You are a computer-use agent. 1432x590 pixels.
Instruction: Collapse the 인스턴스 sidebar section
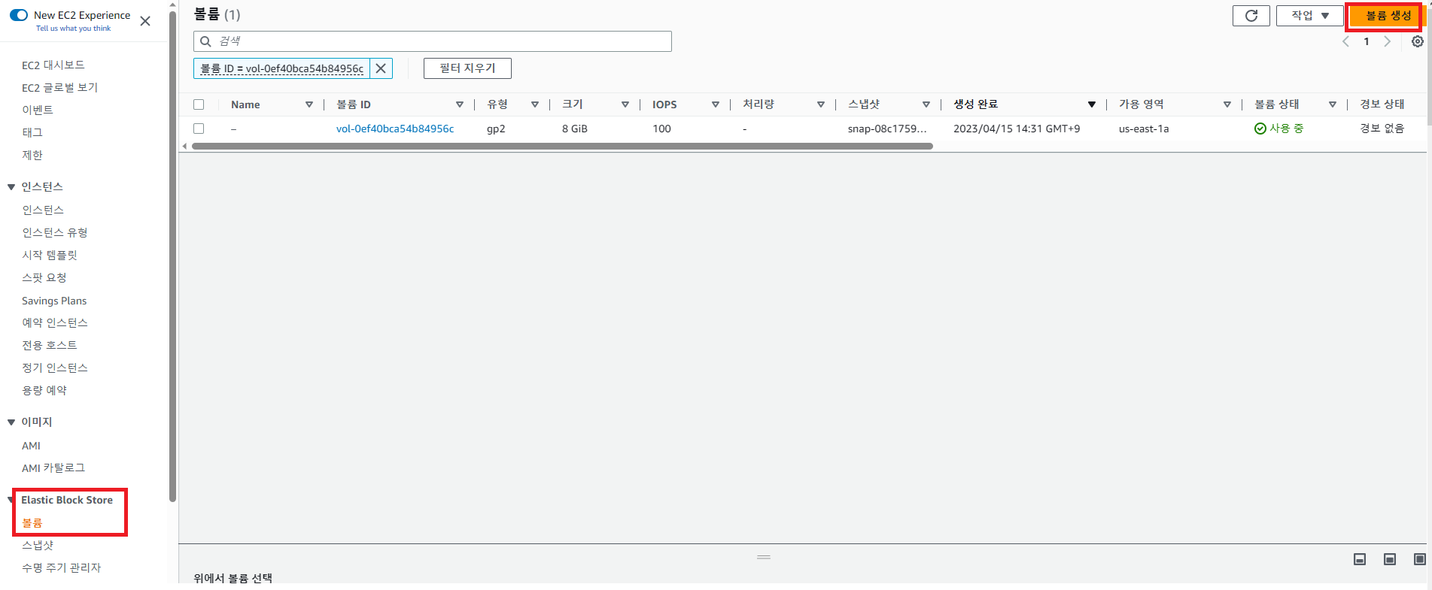(x=11, y=187)
